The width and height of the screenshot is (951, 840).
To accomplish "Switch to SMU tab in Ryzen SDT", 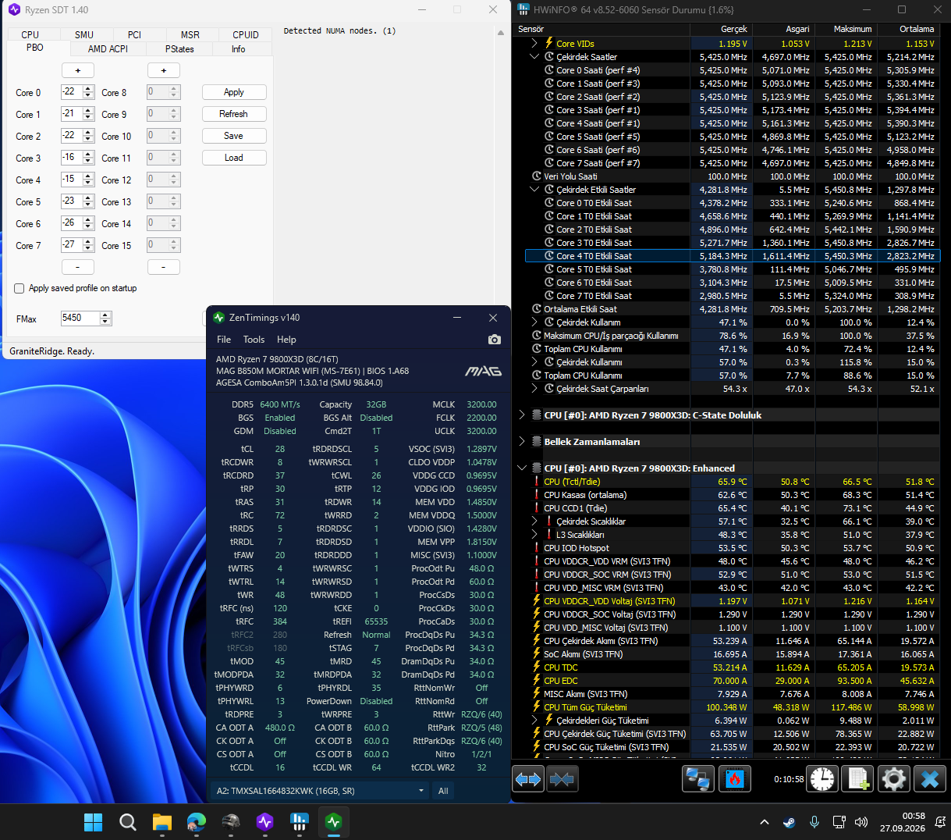I will coord(84,34).
